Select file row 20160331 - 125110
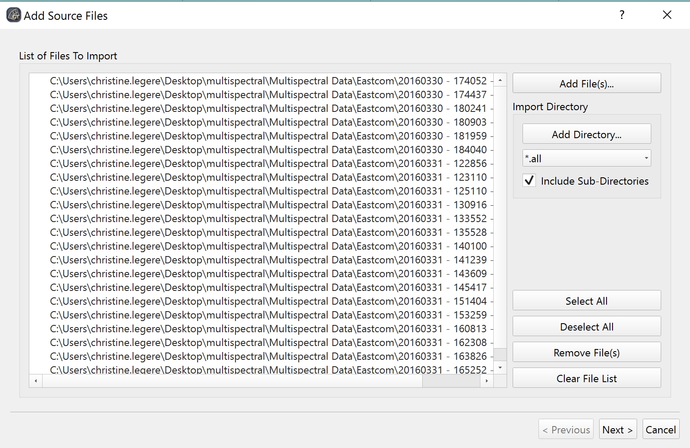The image size is (690, 448). [x=261, y=191]
